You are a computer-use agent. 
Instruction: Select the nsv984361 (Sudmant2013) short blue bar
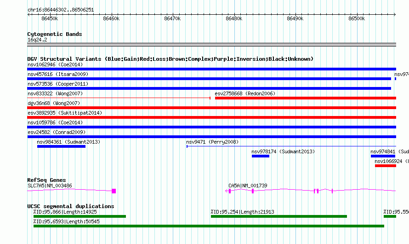[61, 146]
